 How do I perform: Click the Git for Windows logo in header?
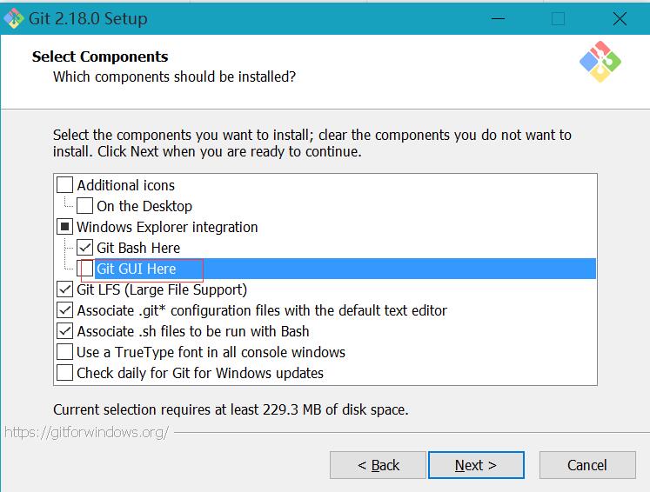(600, 62)
